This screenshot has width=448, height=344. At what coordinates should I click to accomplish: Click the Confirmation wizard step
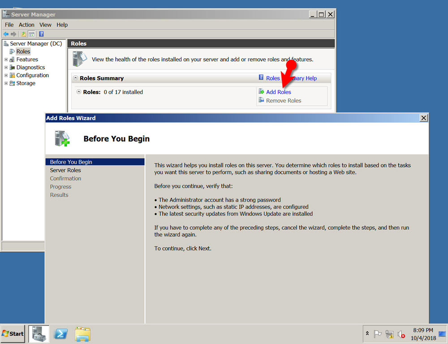(x=65, y=178)
